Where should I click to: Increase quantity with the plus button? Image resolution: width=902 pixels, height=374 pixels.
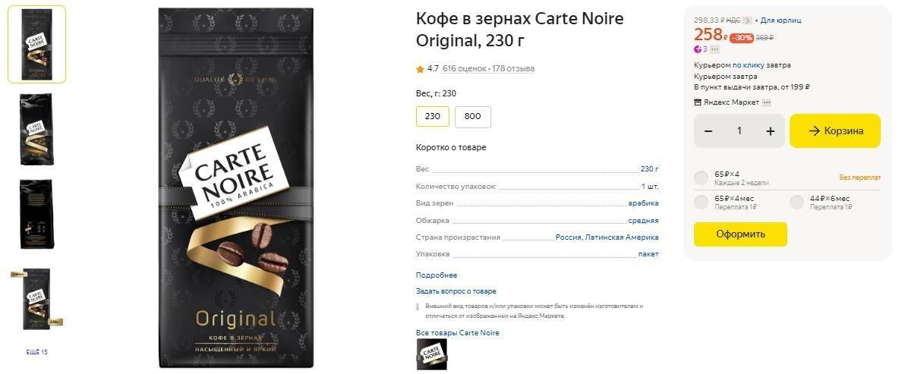tap(770, 131)
